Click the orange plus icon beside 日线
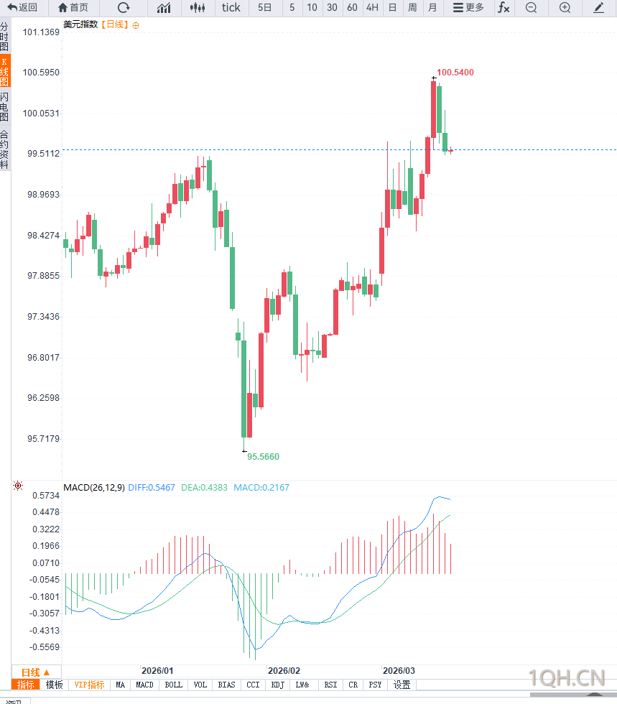The image size is (617, 704). (x=136, y=25)
